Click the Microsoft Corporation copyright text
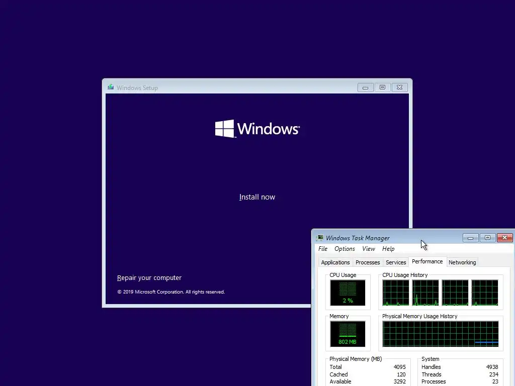Screen dimensions: 515x386 click(171, 292)
